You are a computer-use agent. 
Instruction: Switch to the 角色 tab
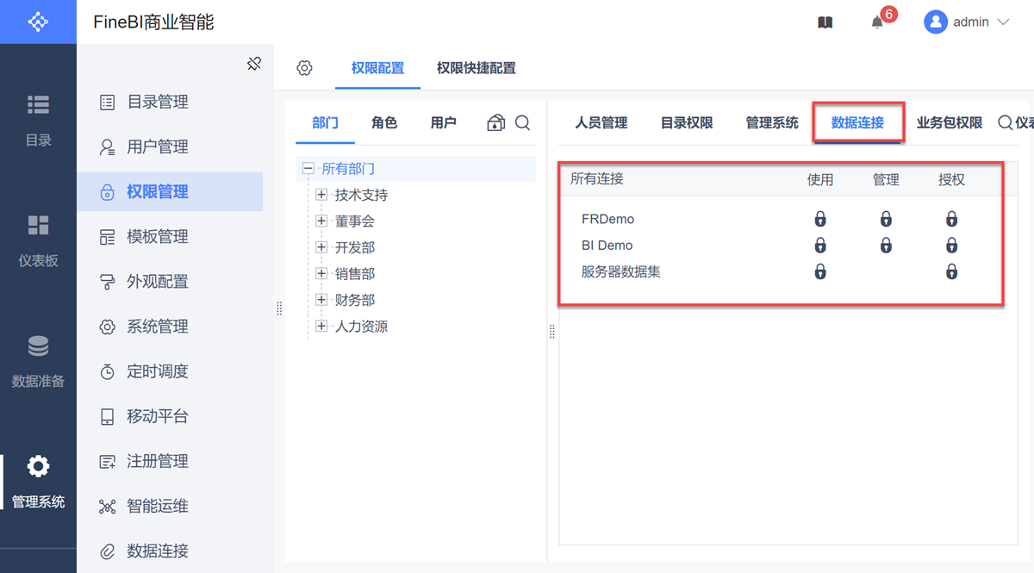[x=384, y=123]
